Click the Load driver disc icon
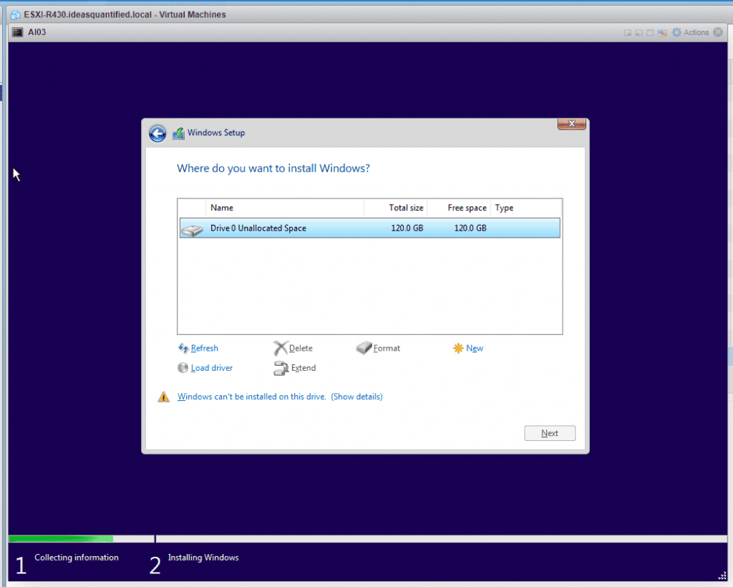Screen dimensions: 733x587 point(183,368)
